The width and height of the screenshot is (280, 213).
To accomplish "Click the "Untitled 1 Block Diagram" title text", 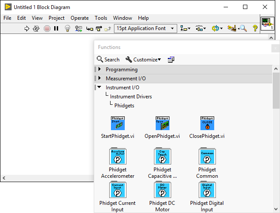I will (x=42, y=7).
